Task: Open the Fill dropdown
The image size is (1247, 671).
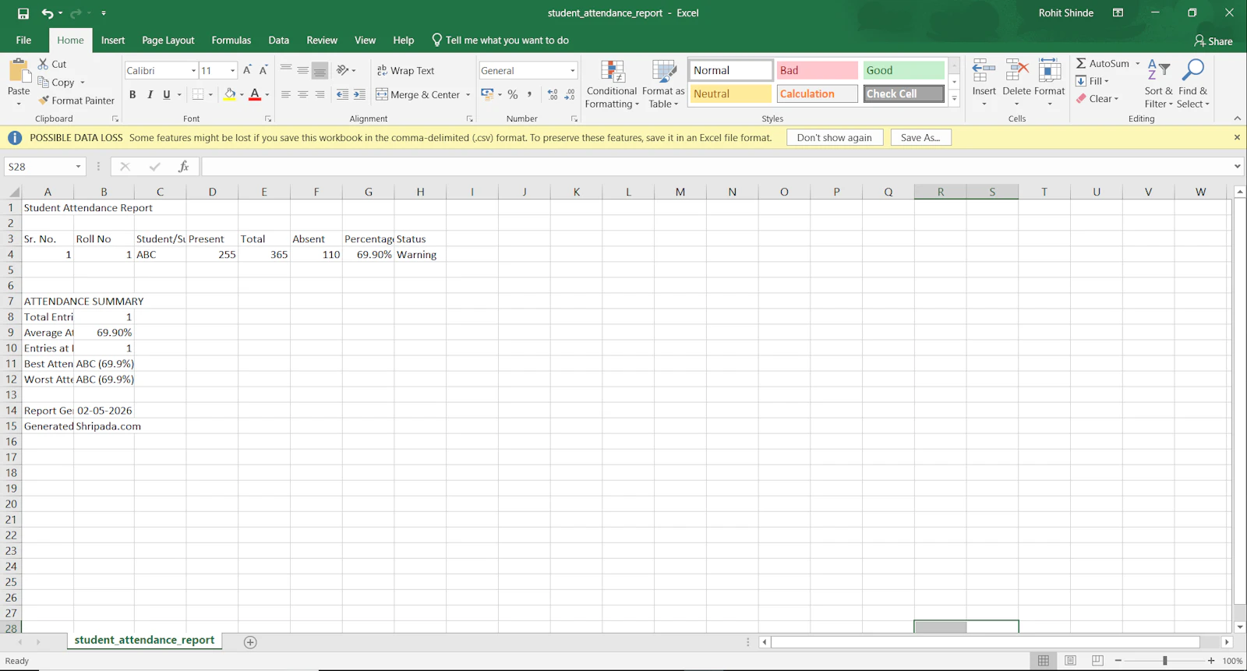Action: [x=1092, y=81]
